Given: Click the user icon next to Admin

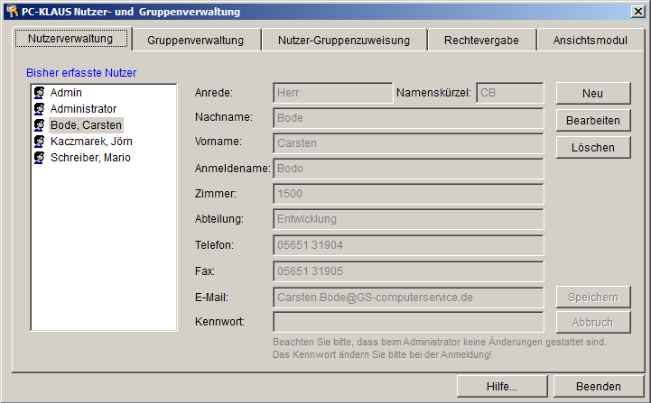Looking at the screenshot, I should [x=40, y=93].
